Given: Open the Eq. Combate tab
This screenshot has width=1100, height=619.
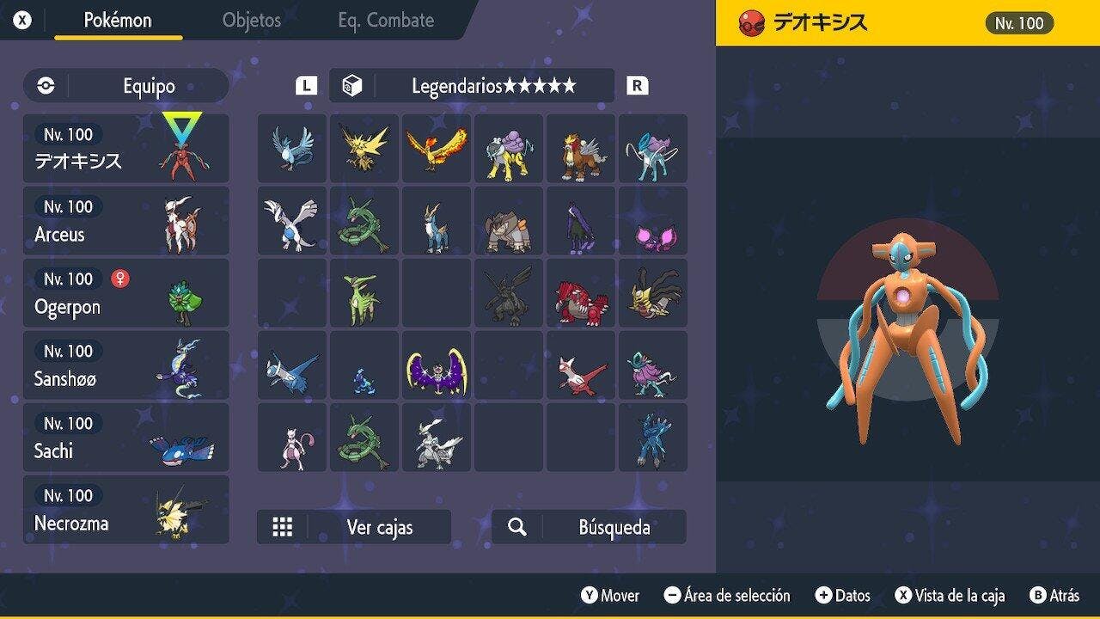Looking at the screenshot, I should 386,20.
